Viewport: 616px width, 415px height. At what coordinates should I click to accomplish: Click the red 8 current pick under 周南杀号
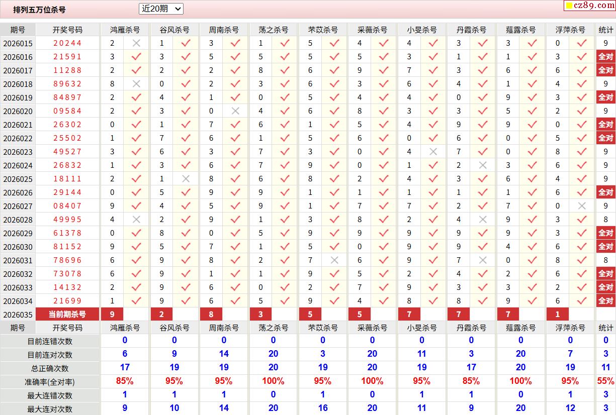[x=211, y=315]
